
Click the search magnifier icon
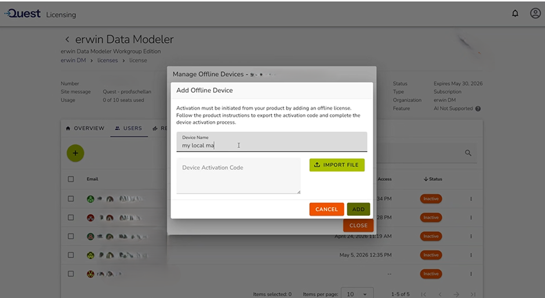pyautogui.click(x=468, y=153)
